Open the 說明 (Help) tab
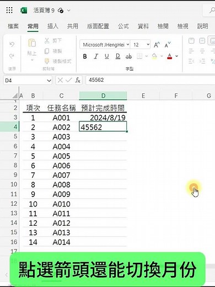Image resolution: width=215 pixels, height=287 pixels. tap(202, 26)
